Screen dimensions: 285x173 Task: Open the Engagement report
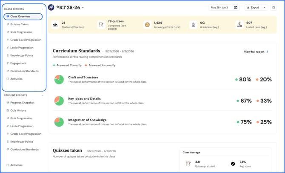click(18, 63)
